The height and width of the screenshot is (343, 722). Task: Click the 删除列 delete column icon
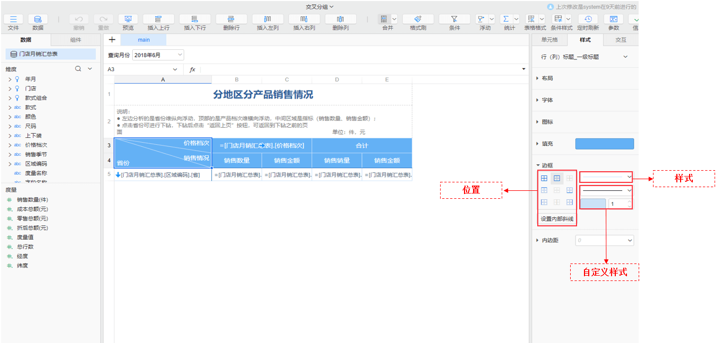pyautogui.click(x=340, y=19)
